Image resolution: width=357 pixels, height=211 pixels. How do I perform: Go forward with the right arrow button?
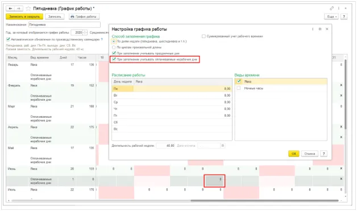(x=19, y=9)
